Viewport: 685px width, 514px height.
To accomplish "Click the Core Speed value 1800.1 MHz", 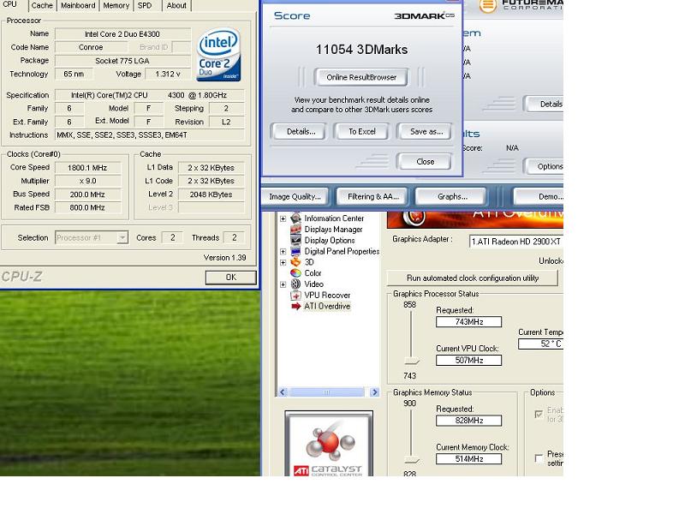I will [87, 167].
